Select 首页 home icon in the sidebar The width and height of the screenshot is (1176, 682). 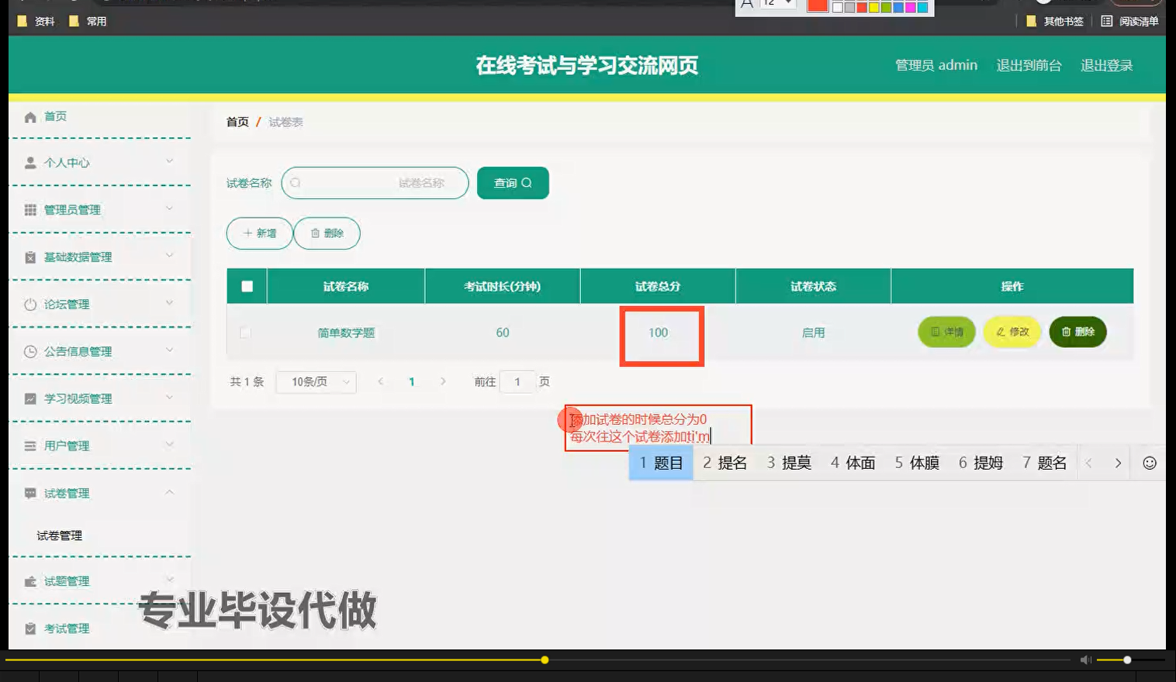coord(29,116)
